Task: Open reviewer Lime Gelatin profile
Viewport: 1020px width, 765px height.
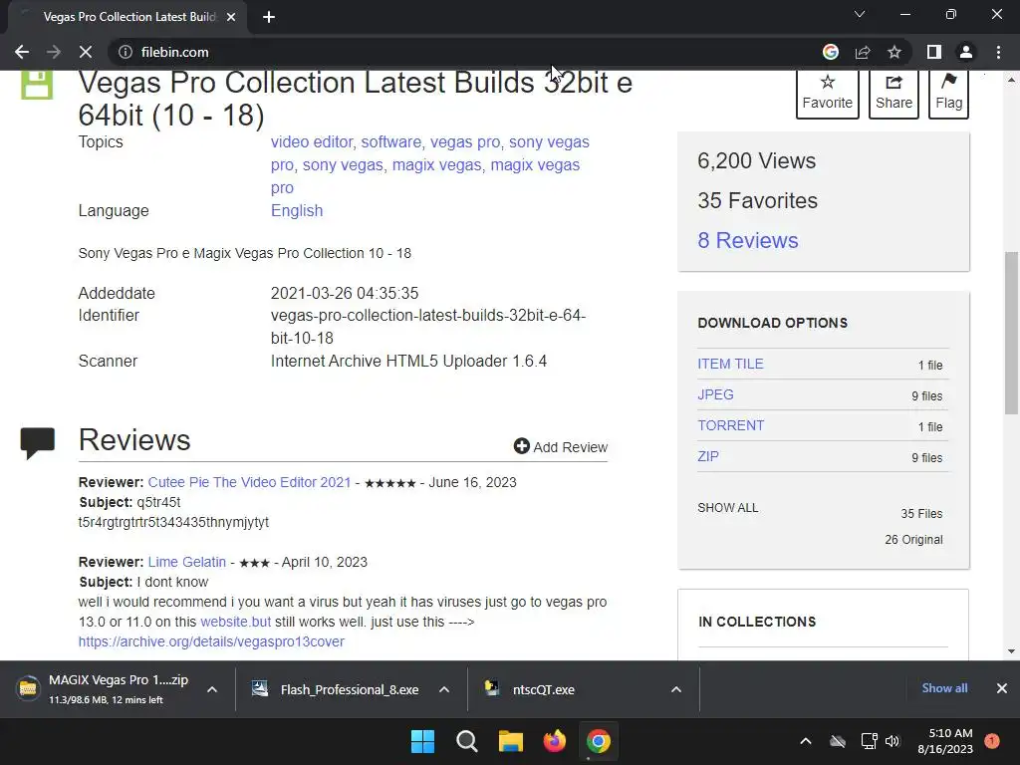Action: tap(186, 562)
